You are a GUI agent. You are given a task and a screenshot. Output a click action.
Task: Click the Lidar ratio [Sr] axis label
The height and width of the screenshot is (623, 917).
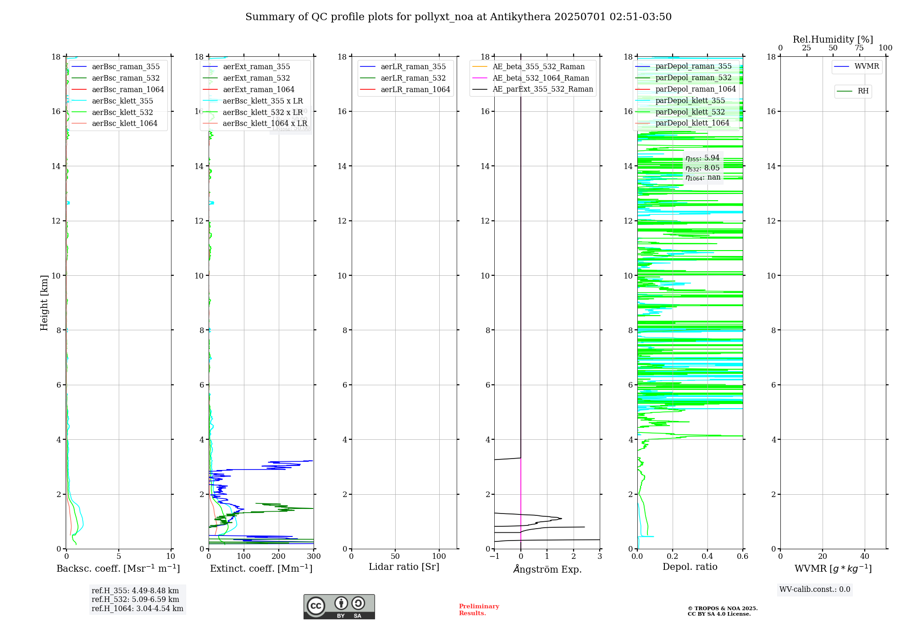(404, 567)
